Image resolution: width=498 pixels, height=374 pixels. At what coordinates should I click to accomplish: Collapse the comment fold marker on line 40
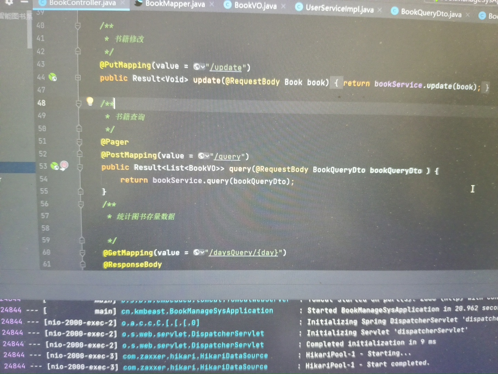(x=78, y=26)
